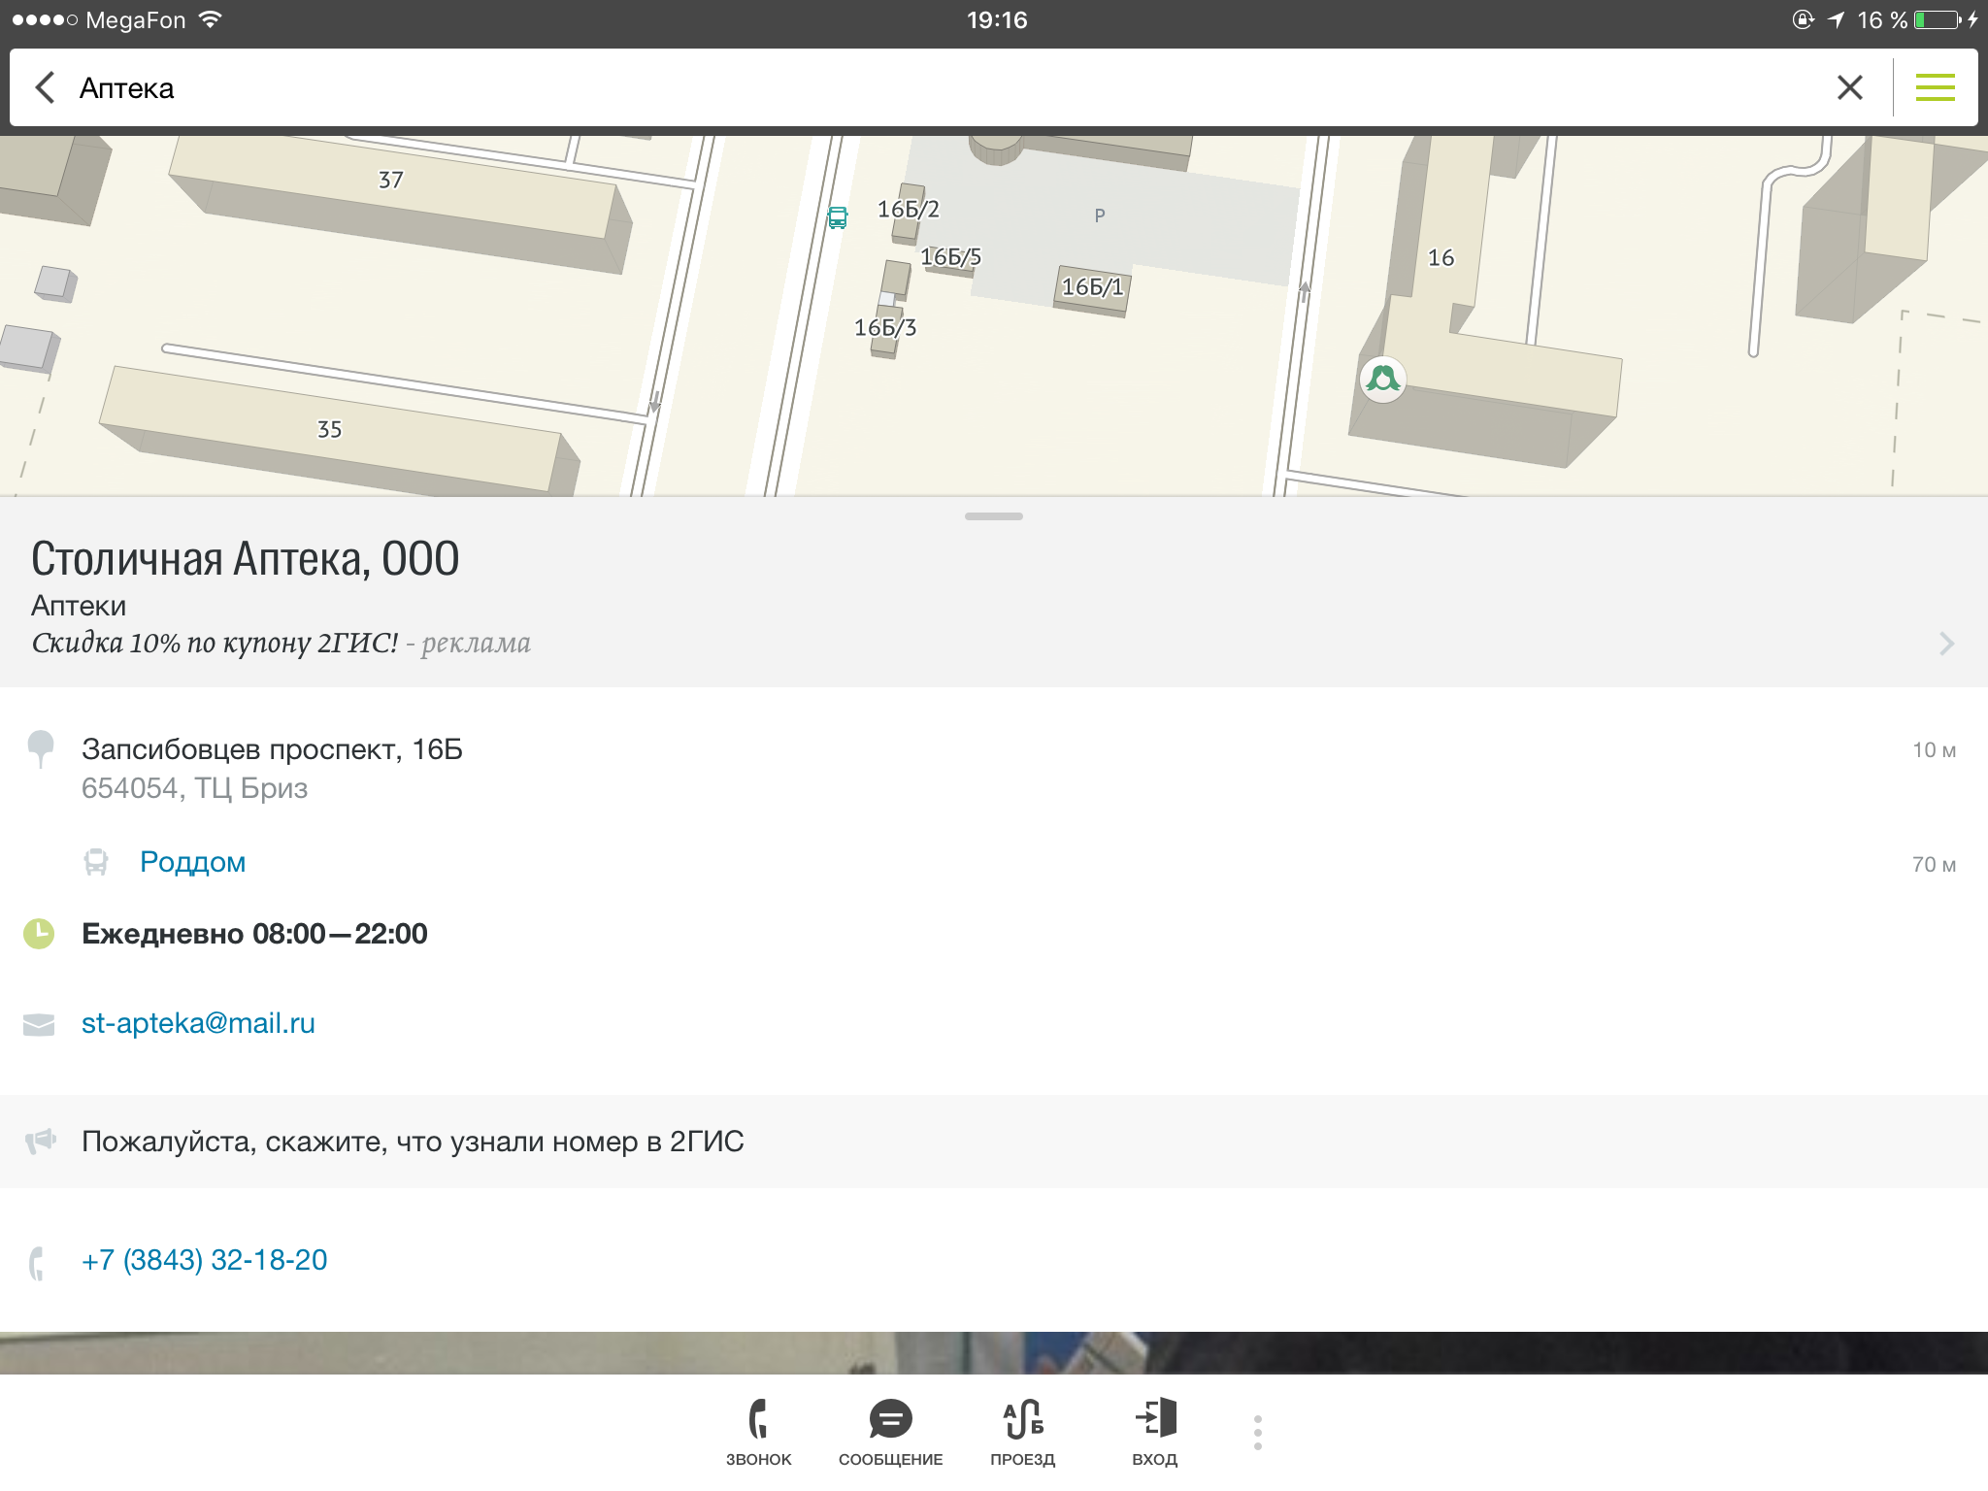Tap the rotation lock status icon

coord(1803,19)
